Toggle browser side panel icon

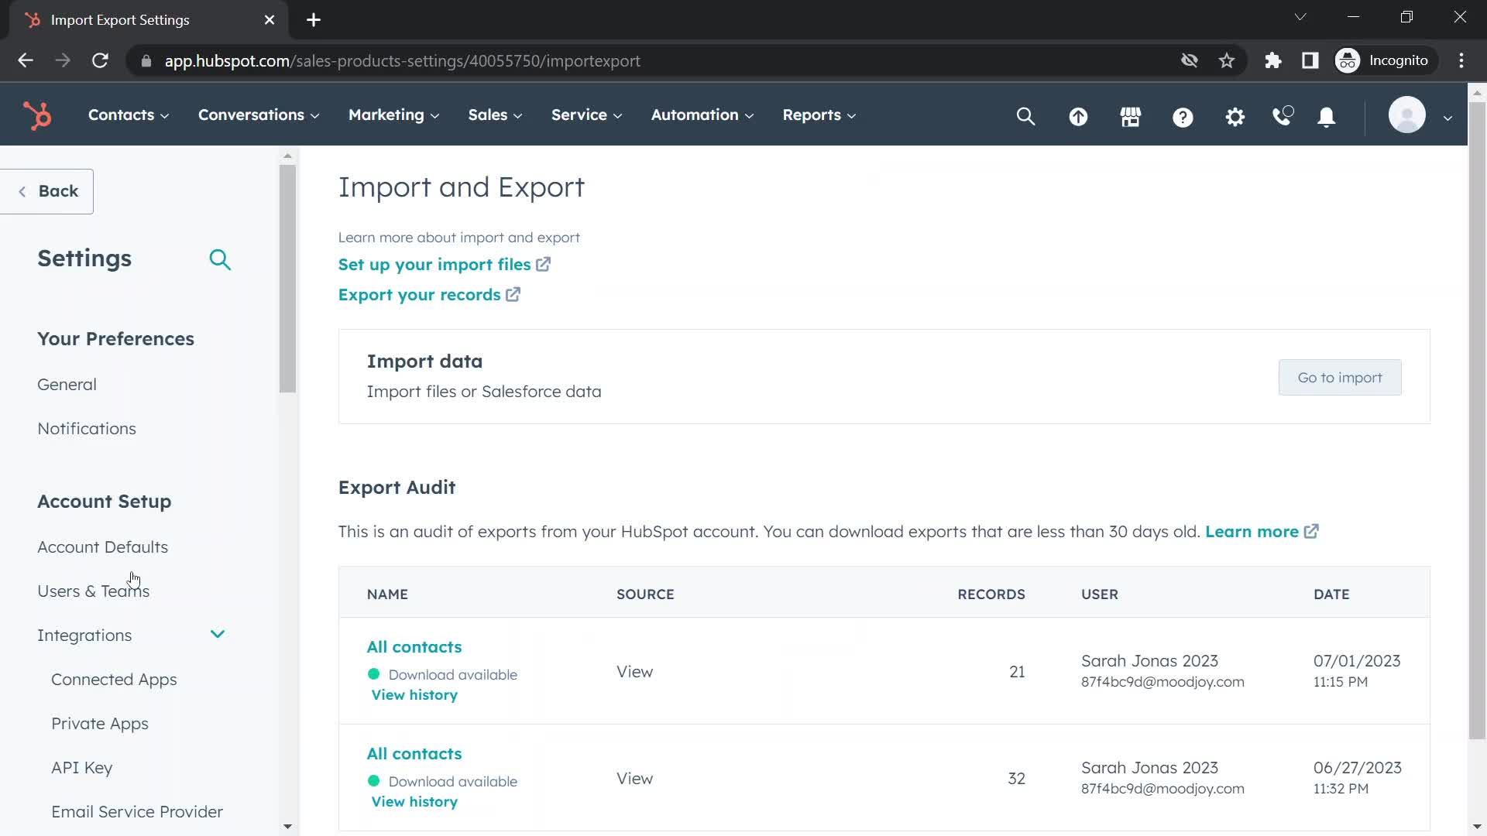1310,60
